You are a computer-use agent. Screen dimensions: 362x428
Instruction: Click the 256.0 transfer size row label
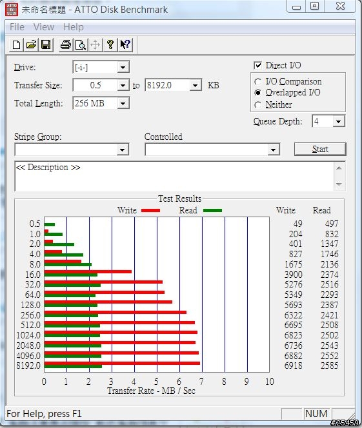(x=30, y=315)
